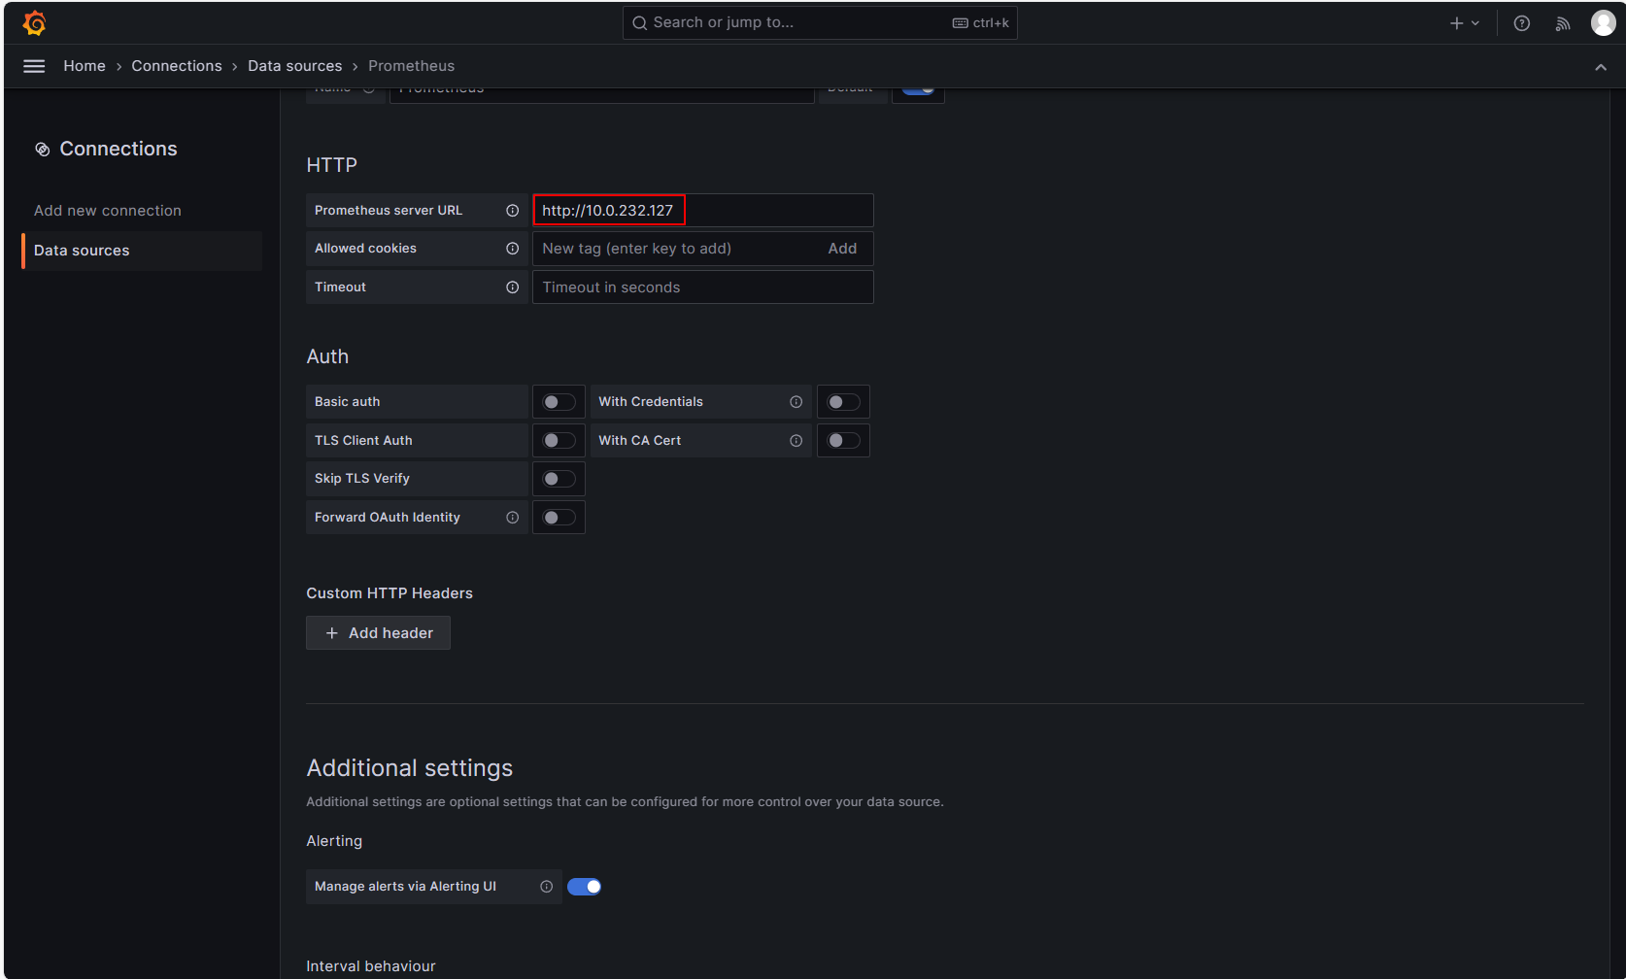Screen dimensions: 1626x979
Task: Click info icon next to Timeout
Action: [512, 287]
